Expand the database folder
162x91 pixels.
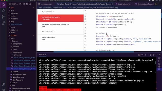coord(14,19)
